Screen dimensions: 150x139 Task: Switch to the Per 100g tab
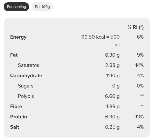click(42, 7)
